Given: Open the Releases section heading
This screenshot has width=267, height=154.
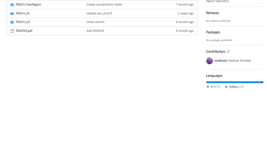Looking at the screenshot, I should pos(212,13).
